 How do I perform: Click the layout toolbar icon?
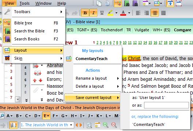coord(157,3)
